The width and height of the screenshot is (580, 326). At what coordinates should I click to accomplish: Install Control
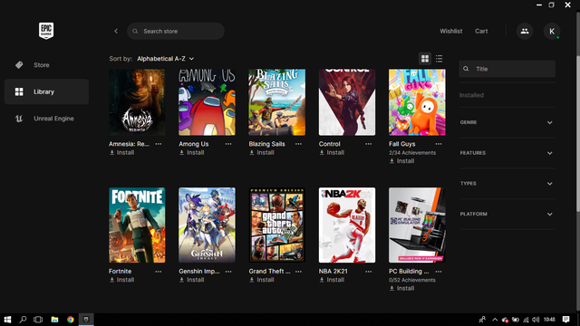[332, 153]
